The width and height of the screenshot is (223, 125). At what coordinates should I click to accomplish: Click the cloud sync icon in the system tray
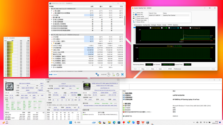(x=197, y=122)
